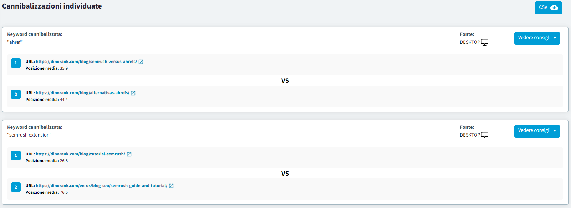Image resolution: width=571 pixels, height=208 pixels.
Task: Open external link icon for semrush-versus-ahrefs URL
Action: [141, 62]
